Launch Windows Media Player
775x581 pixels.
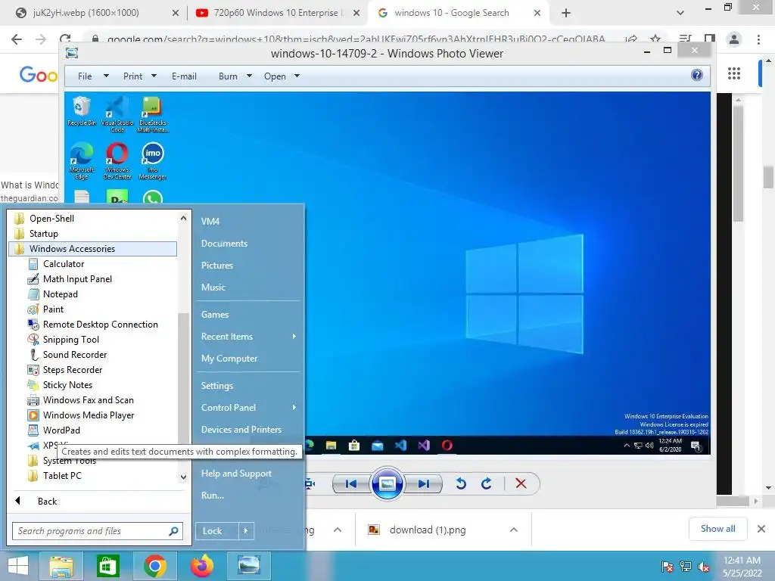[x=88, y=415]
